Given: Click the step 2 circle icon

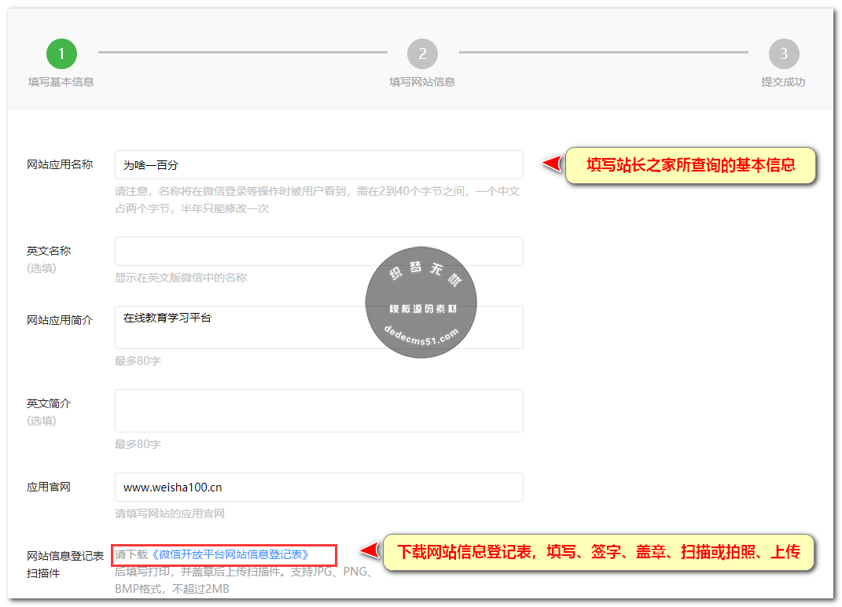Looking at the screenshot, I should coord(422,53).
